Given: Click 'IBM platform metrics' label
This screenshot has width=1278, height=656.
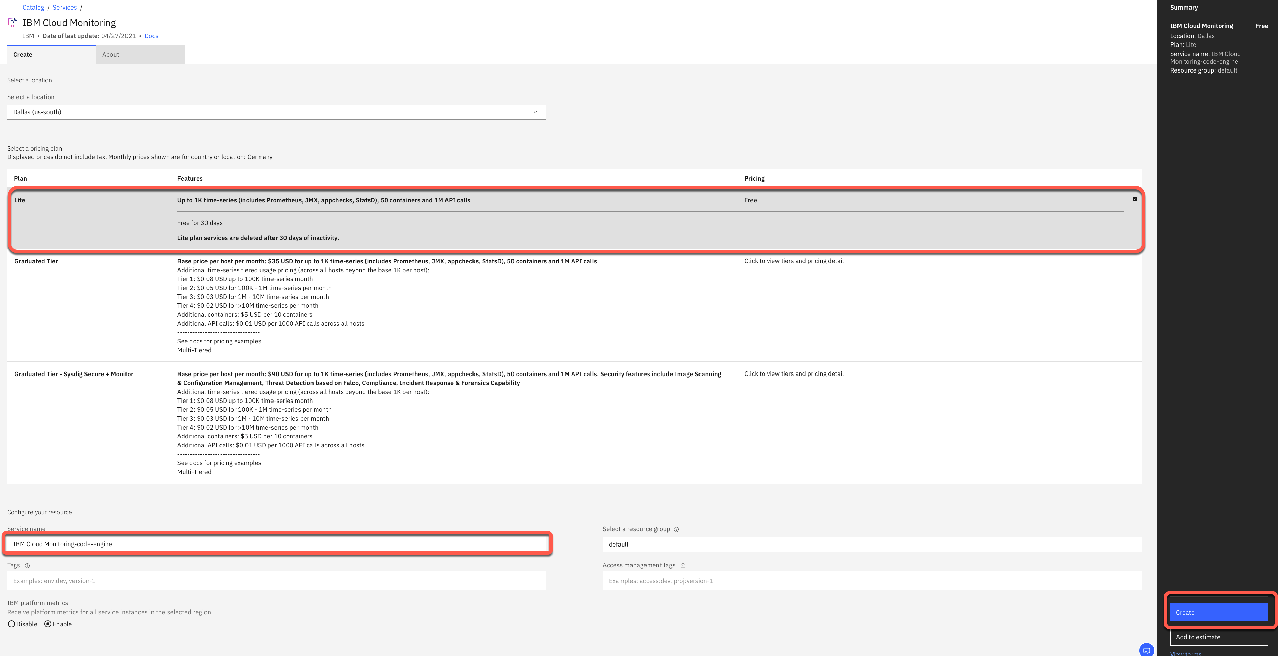Looking at the screenshot, I should pos(37,603).
